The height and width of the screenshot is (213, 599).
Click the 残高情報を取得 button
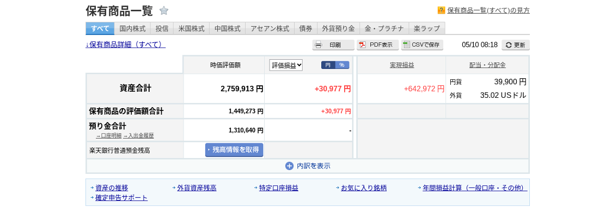click(x=234, y=150)
